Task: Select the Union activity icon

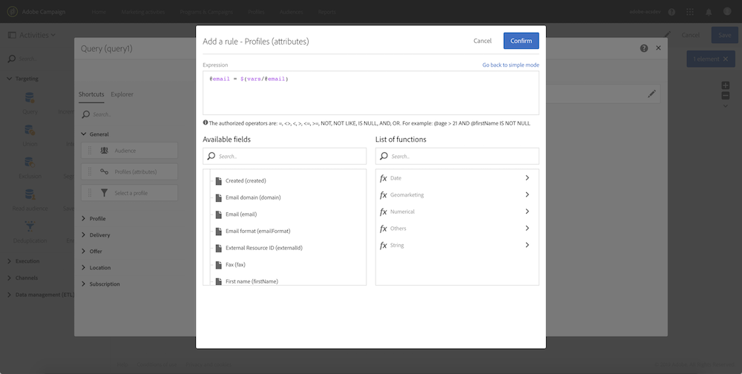Action: click(30, 130)
